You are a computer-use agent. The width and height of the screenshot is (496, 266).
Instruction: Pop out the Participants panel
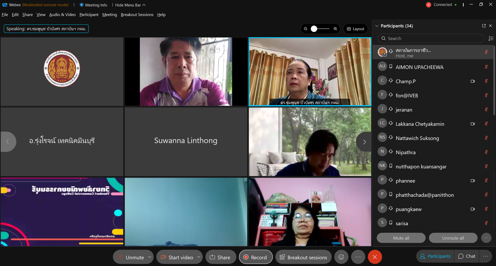(x=484, y=26)
